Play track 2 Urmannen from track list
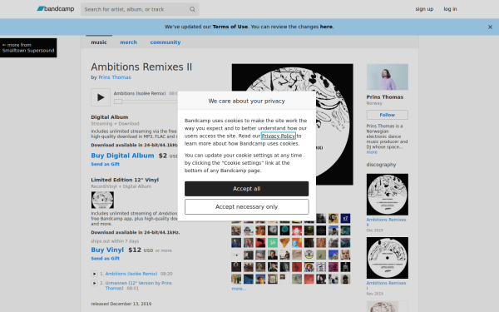The width and height of the screenshot is (499, 312). (94, 283)
